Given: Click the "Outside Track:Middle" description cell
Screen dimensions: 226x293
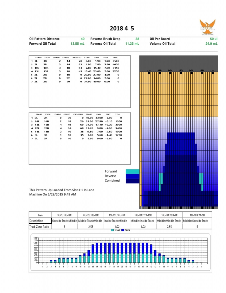Looking at the screenshot, I should [64, 221].
